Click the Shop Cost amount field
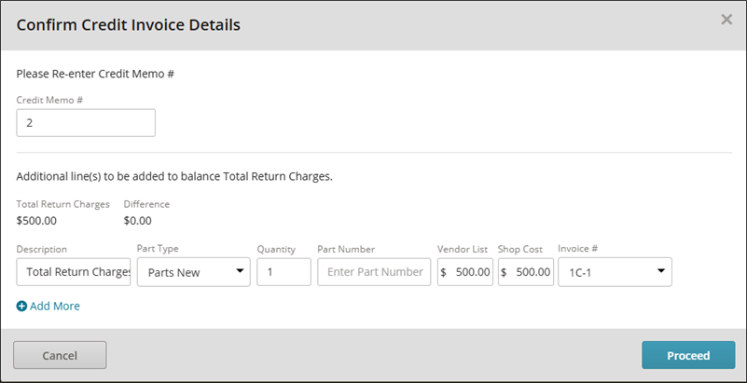 pos(533,272)
